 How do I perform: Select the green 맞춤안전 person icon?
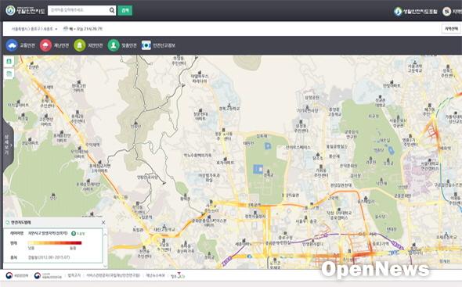[x=114, y=45]
